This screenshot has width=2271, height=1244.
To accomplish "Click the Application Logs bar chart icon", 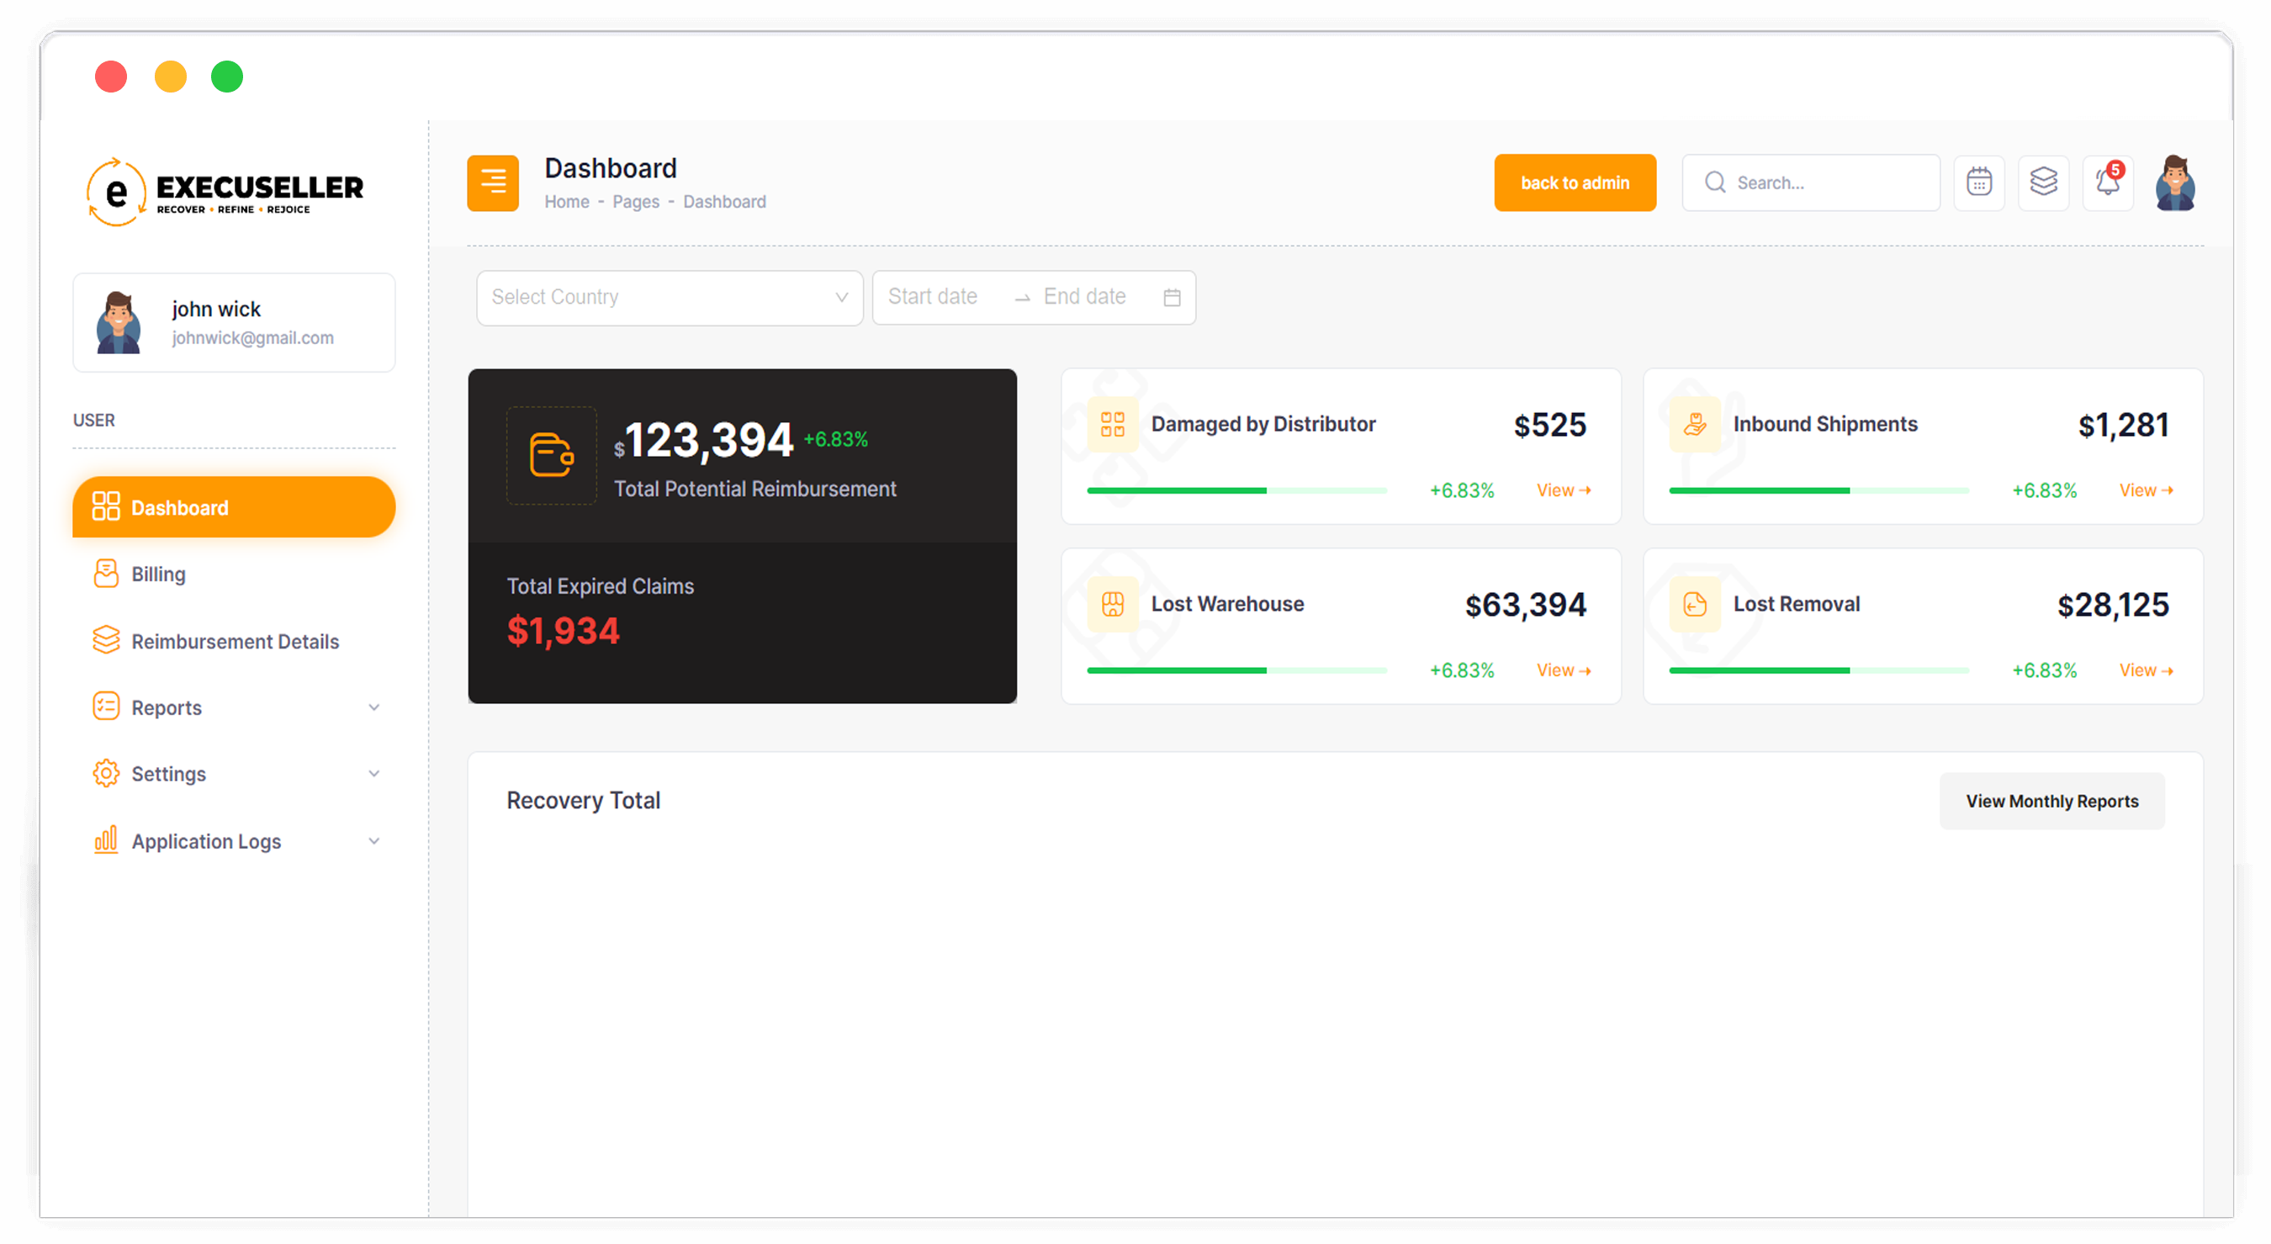I will tap(106, 840).
